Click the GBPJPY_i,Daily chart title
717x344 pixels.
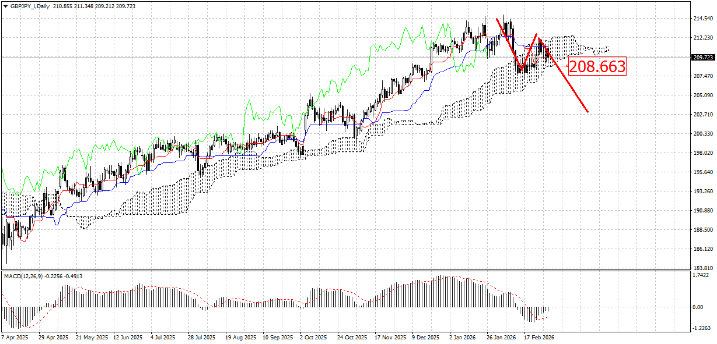click(x=29, y=6)
